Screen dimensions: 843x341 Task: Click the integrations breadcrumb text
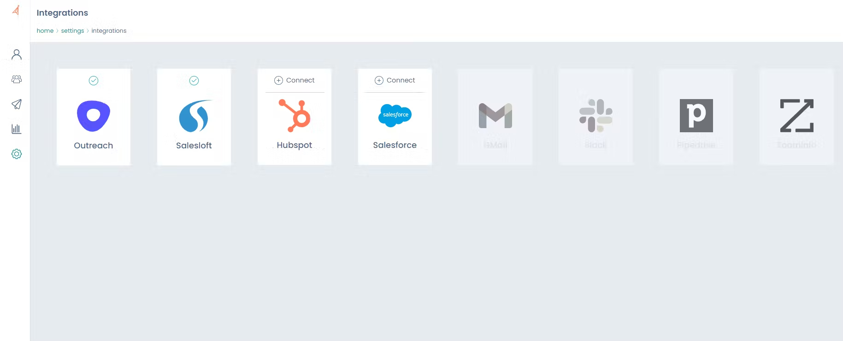pos(109,30)
